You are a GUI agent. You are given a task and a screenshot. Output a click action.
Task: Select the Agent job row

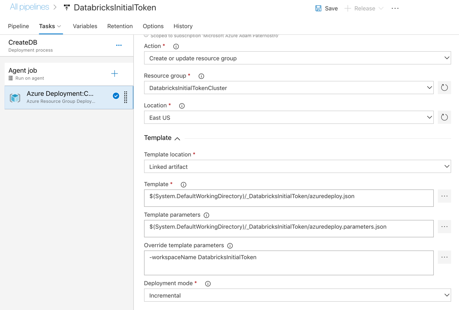69,74
